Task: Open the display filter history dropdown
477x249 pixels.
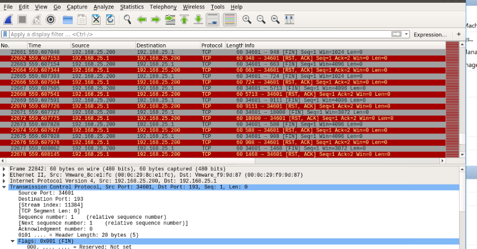Action: point(407,34)
